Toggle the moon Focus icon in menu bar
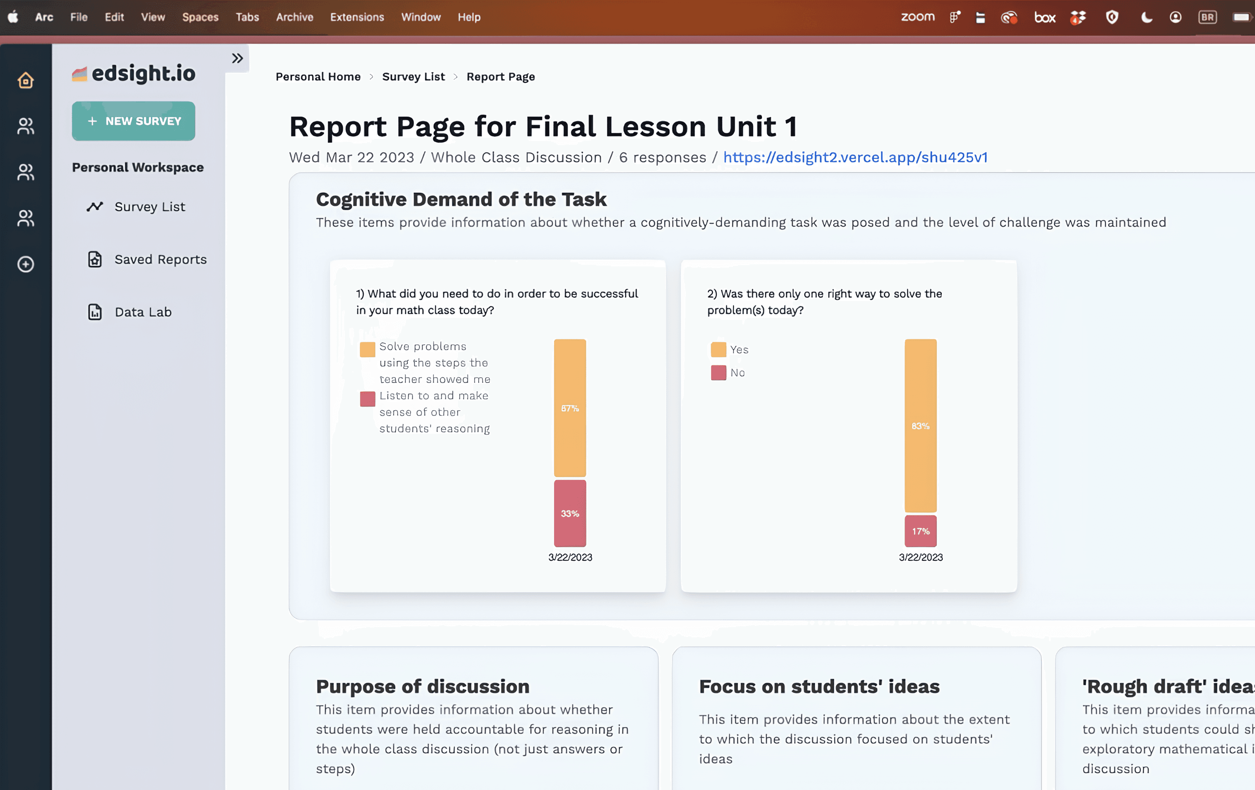The width and height of the screenshot is (1255, 790). pyautogui.click(x=1146, y=18)
